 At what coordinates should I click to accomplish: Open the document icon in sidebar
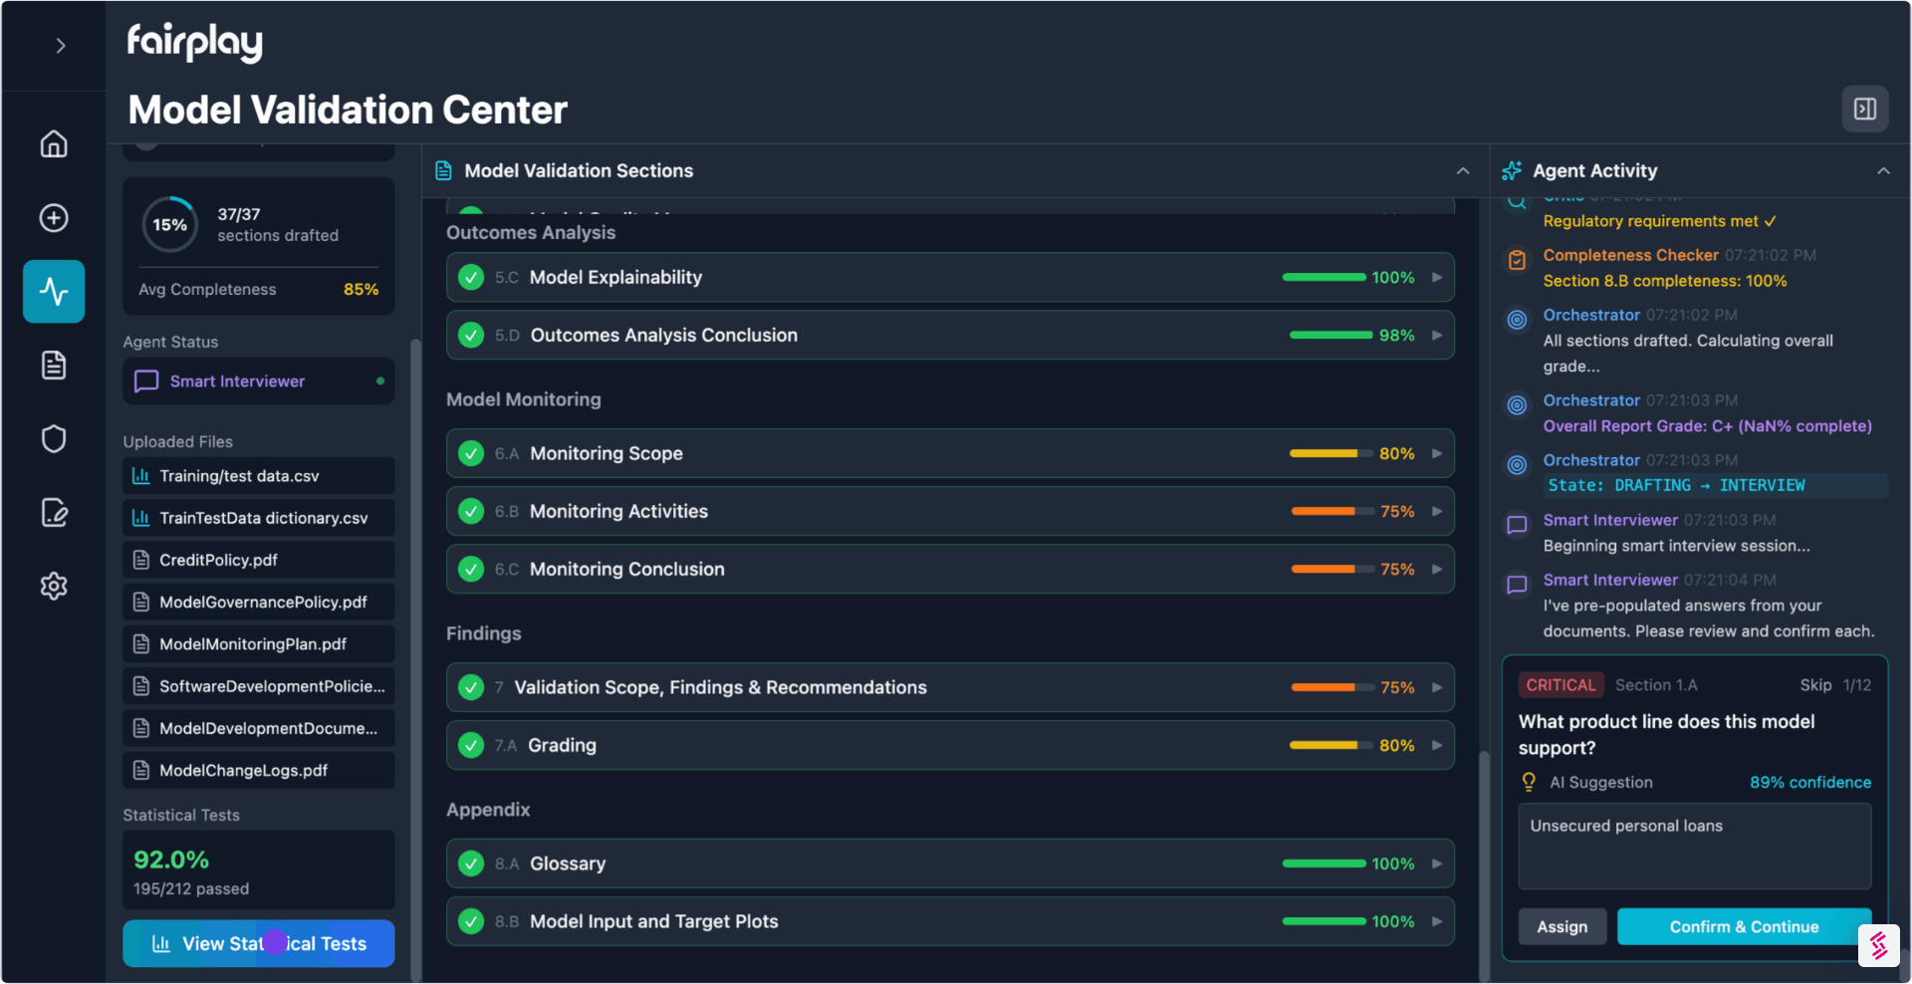(54, 366)
